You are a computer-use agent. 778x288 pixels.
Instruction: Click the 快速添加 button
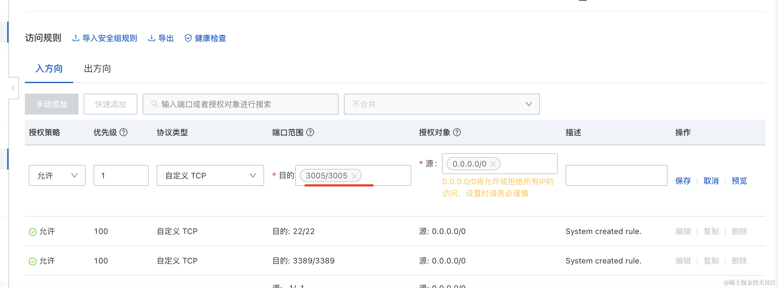pyautogui.click(x=110, y=104)
